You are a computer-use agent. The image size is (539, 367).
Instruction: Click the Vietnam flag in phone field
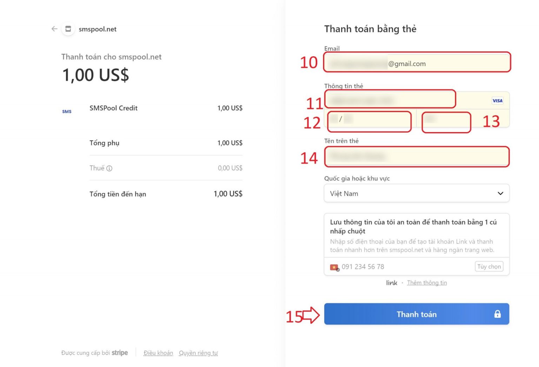pos(334,267)
